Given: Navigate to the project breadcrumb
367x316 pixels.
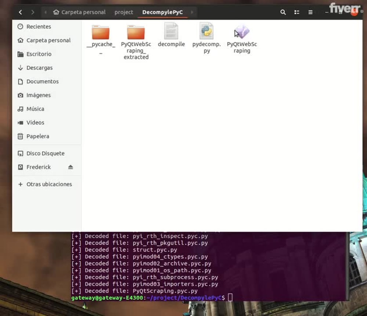Looking at the screenshot, I should click(123, 12).
